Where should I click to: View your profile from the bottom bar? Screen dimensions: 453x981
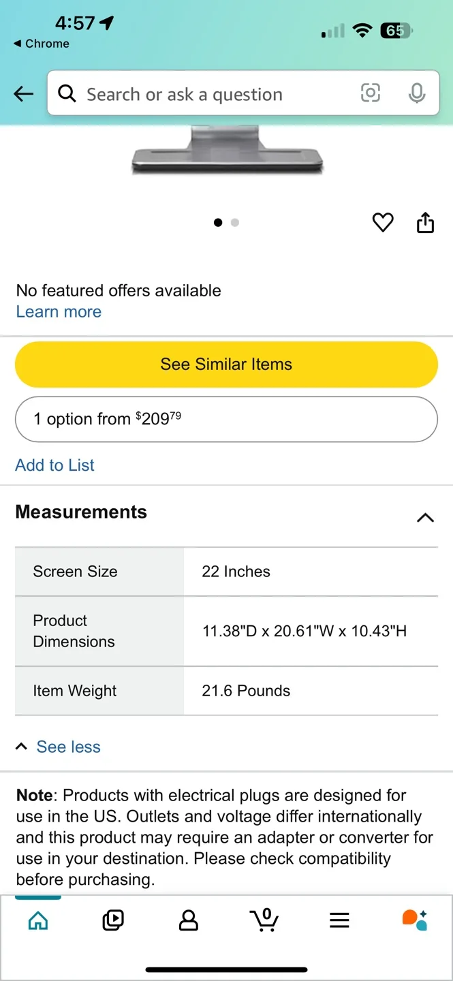pyautogui.click(x=189, y=920)
